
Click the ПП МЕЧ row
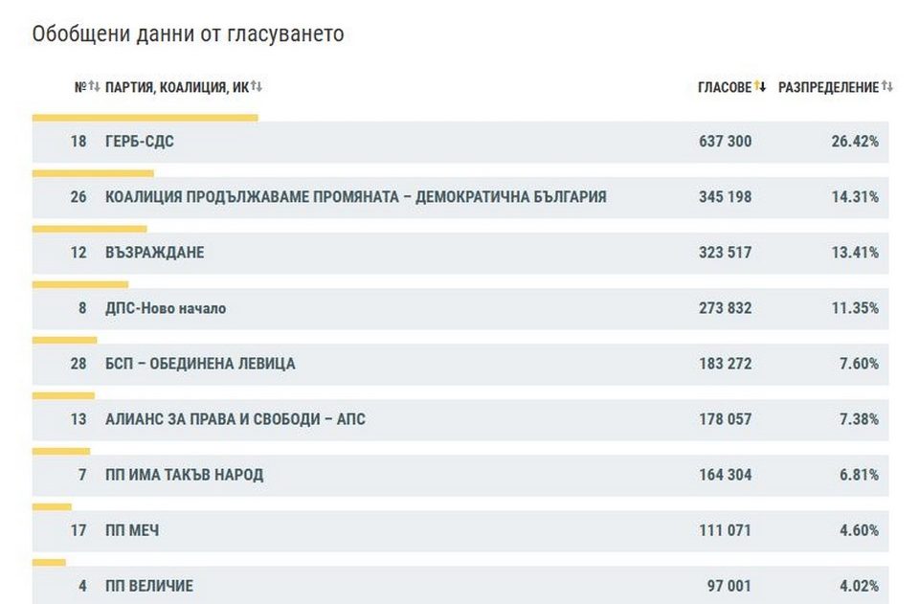click(132, 530)
